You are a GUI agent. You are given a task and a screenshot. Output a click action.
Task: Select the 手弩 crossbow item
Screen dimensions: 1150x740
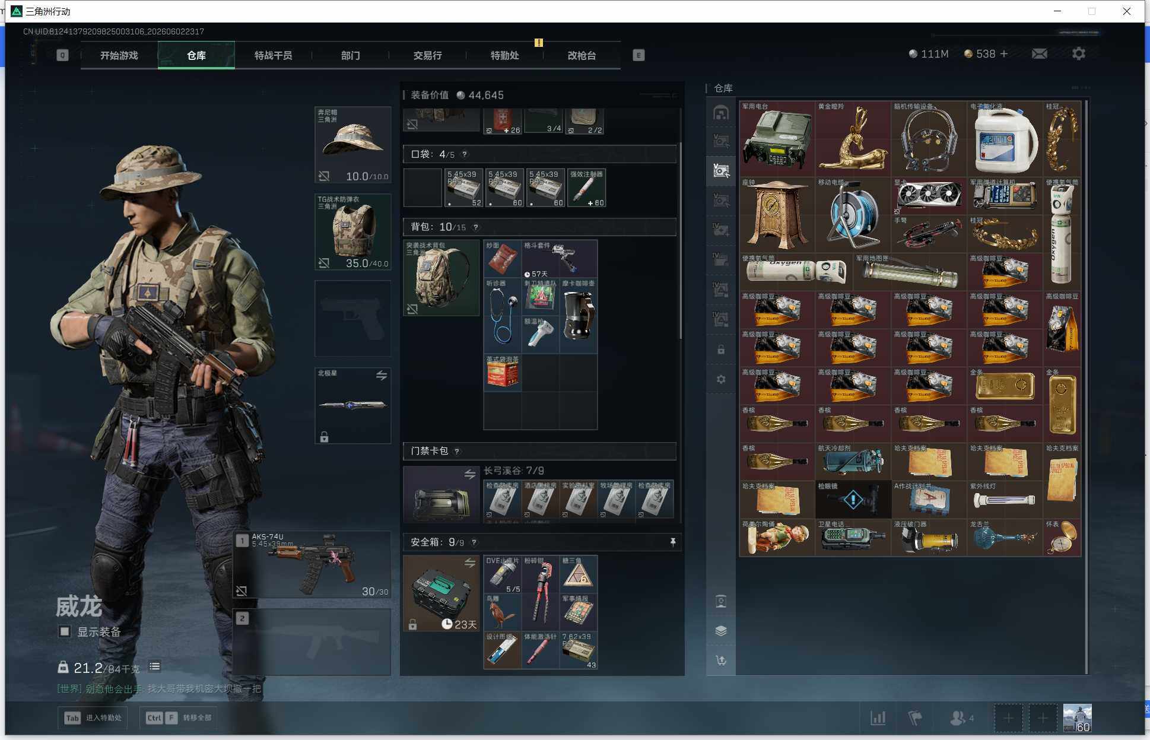tap(929, 234)
